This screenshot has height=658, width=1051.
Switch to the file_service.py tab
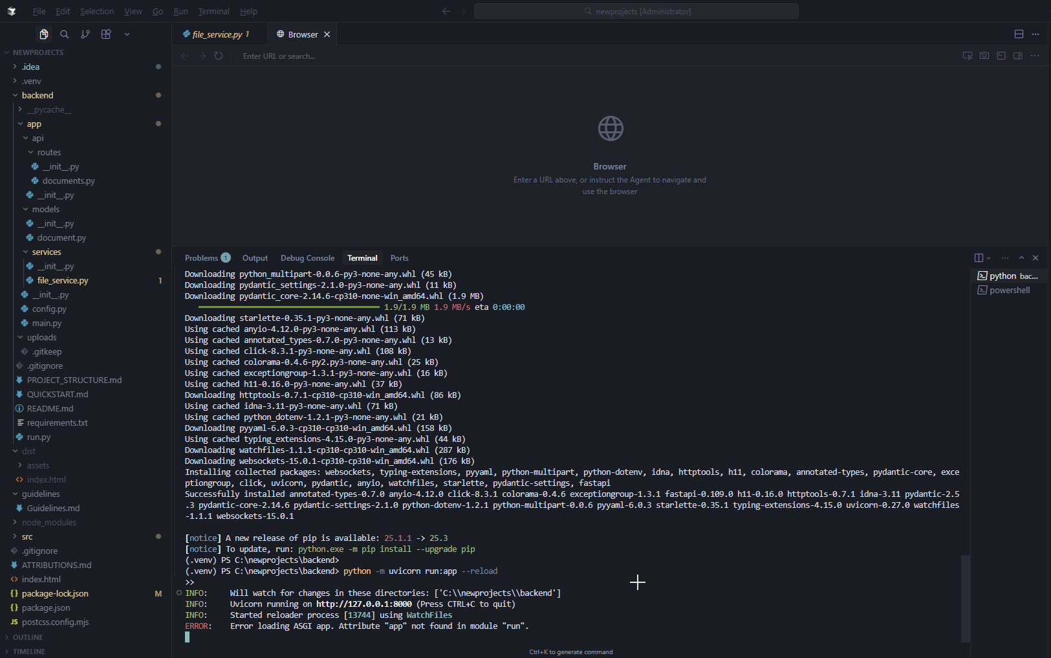click(220, 35)
